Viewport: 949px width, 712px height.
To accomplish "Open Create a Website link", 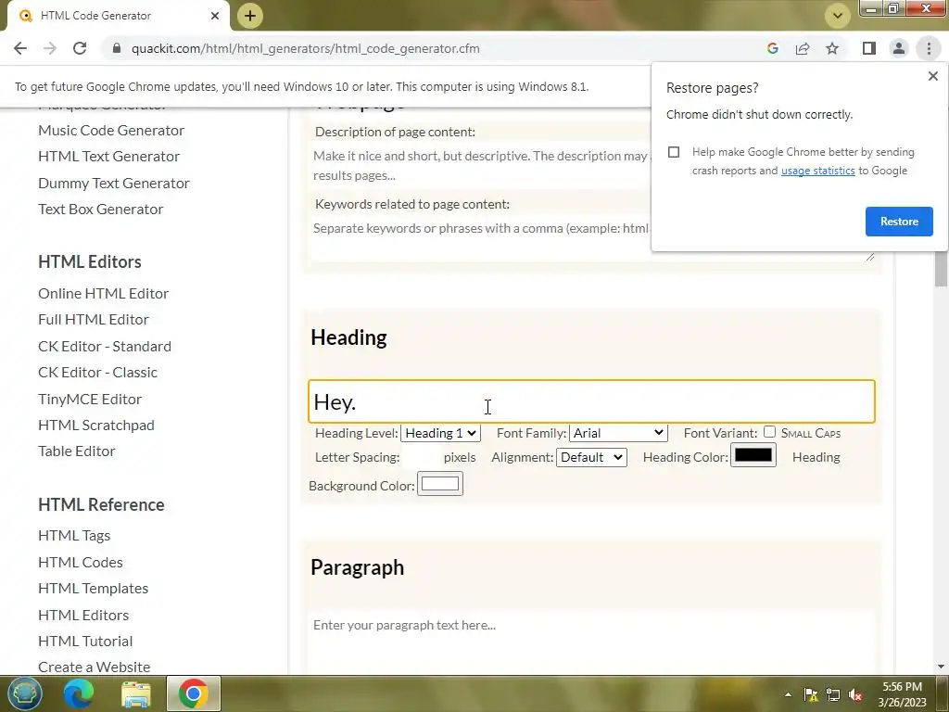I will click(94, 667).
